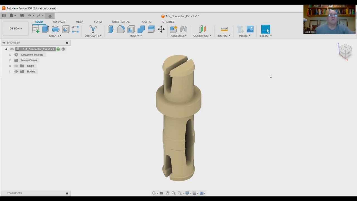Viewport: 357px width, 201px height.
Task: Click the Measure tool icon
Action: pos(224,29)
